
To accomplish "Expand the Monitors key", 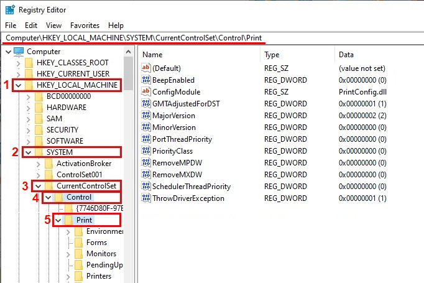I will pos(68,254).
